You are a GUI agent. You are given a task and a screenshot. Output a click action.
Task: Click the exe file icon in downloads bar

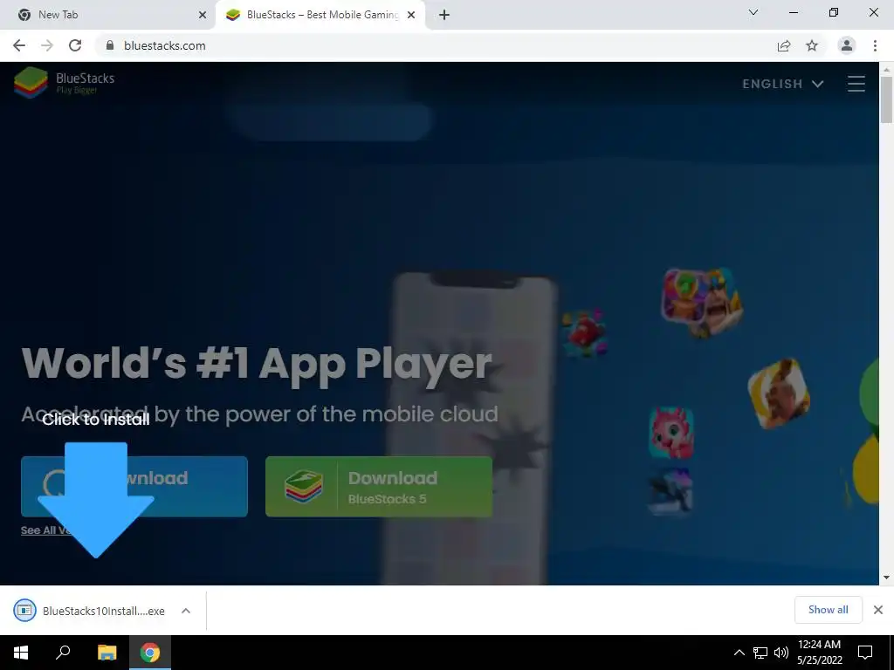24,610
